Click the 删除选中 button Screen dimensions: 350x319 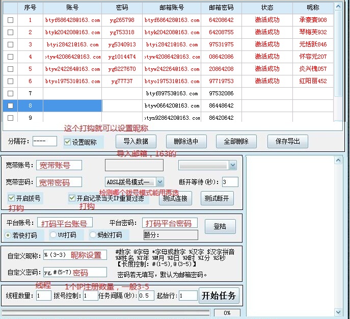(x=186, y=142)
